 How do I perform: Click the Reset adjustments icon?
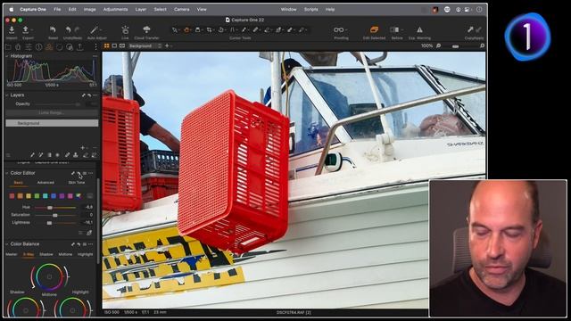coord(53,29)
